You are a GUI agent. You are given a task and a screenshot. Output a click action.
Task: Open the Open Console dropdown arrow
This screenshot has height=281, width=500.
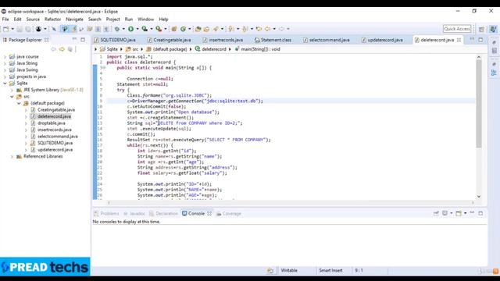coord(466,213)
